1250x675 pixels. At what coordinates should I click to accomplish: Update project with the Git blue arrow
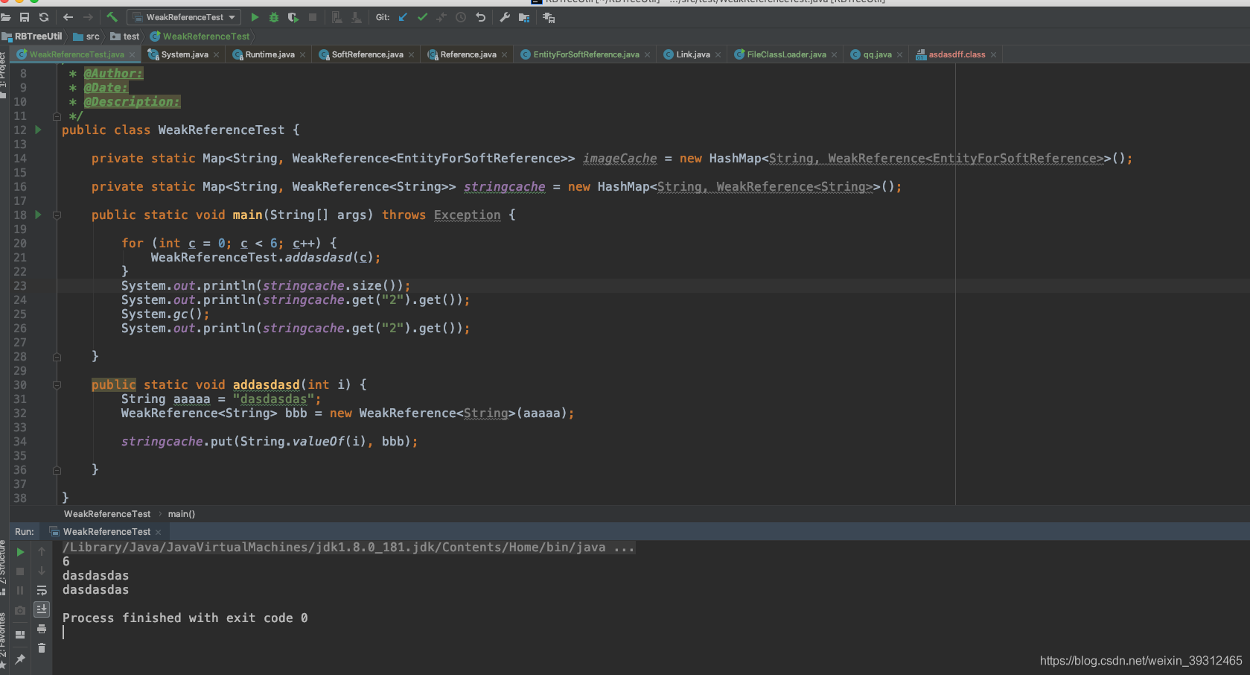coord(403,17)
